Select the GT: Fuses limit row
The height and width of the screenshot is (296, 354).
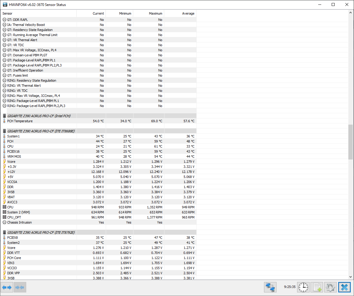pyautogui.click(x=98, y=75)
